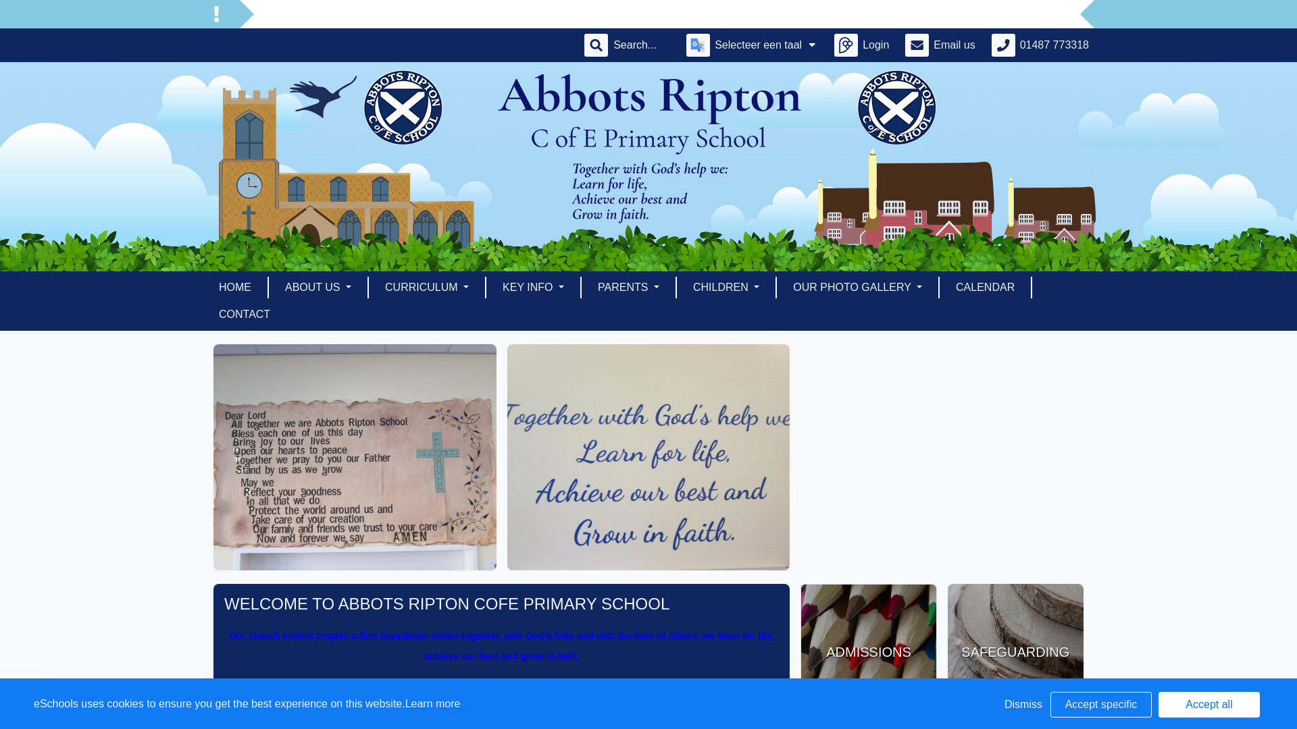Expand the KEY INFO menu
This screenshot has width=1297, height=729.
tap(533, 288)
